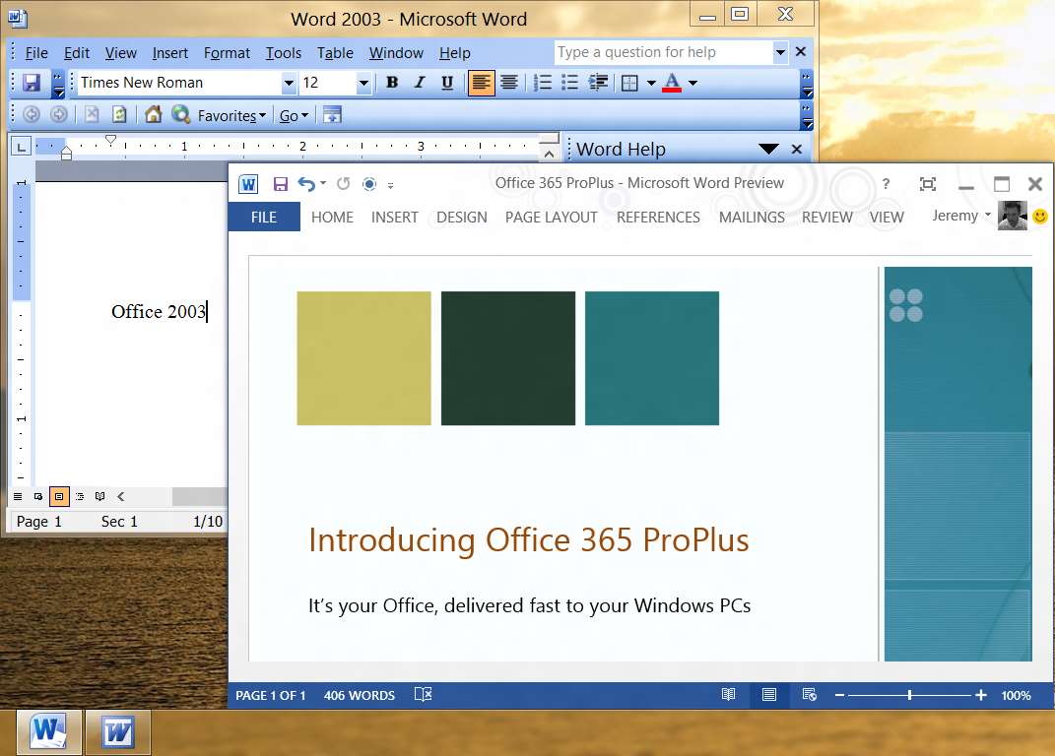Click the Word 2003 taskbar icon
1055x756 pixels.
coord(117,731)
